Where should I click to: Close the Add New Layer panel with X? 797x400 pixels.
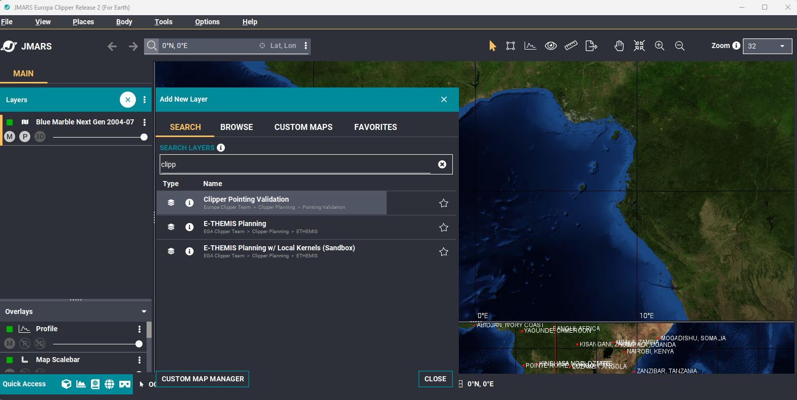(x=444, y=100)
